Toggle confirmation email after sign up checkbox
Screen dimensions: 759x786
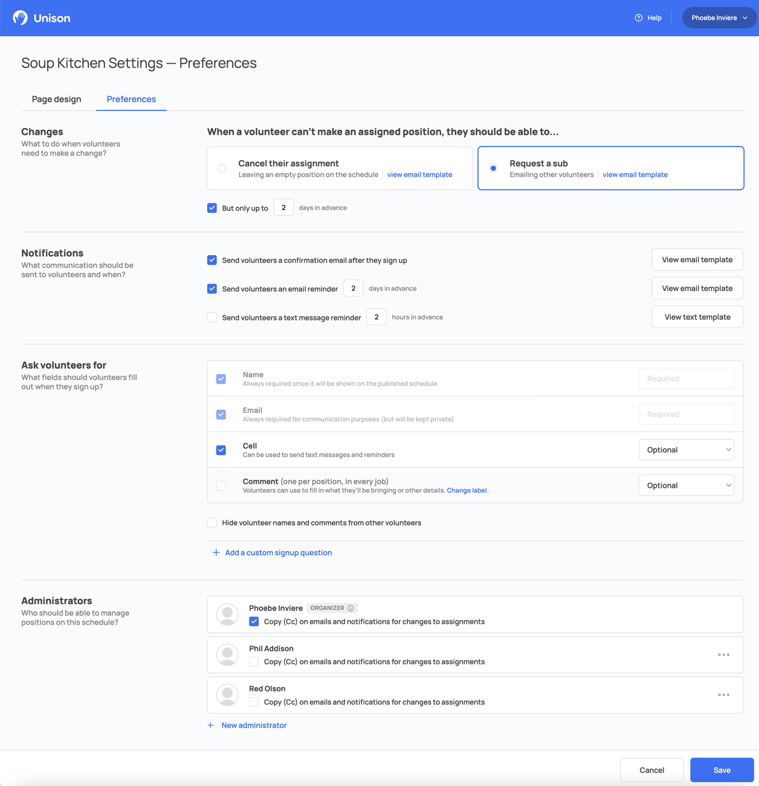(x=212, y=260)
